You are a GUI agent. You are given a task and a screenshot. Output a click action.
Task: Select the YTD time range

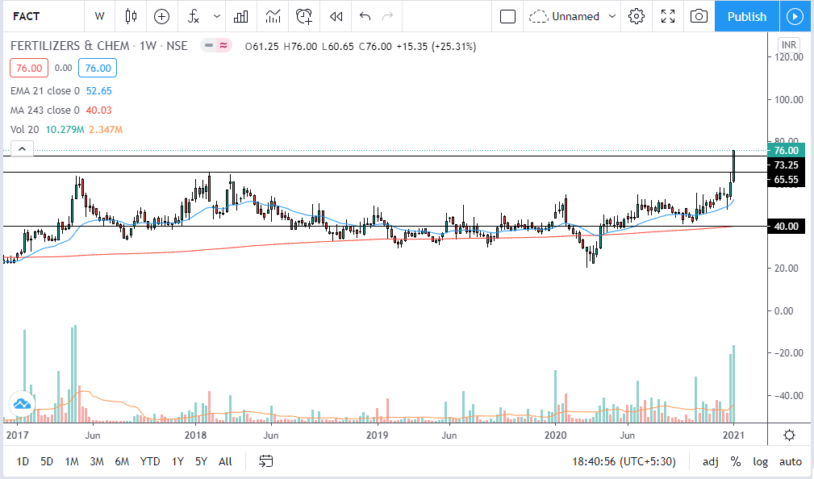[150, 461]
